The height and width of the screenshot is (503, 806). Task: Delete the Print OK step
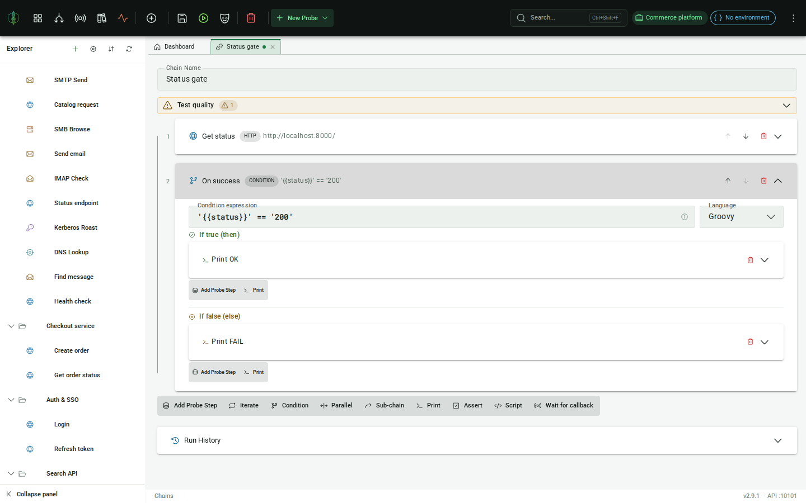750,260
